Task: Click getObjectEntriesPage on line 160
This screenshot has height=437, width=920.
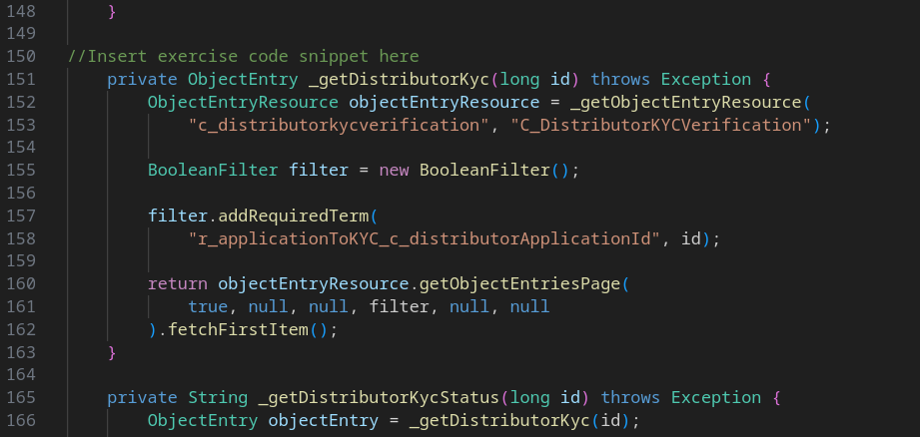Action: pos(519,283)
